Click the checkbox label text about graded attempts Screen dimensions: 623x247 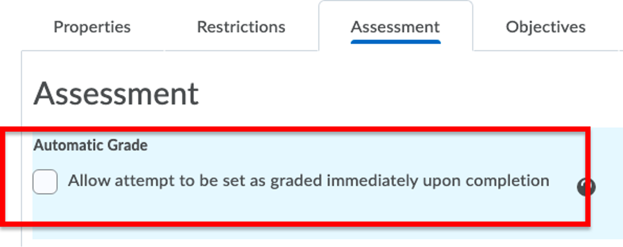(x=309, y=181)
